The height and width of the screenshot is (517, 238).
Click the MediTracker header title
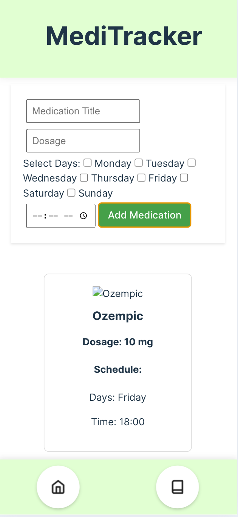[x=124, y=37]
